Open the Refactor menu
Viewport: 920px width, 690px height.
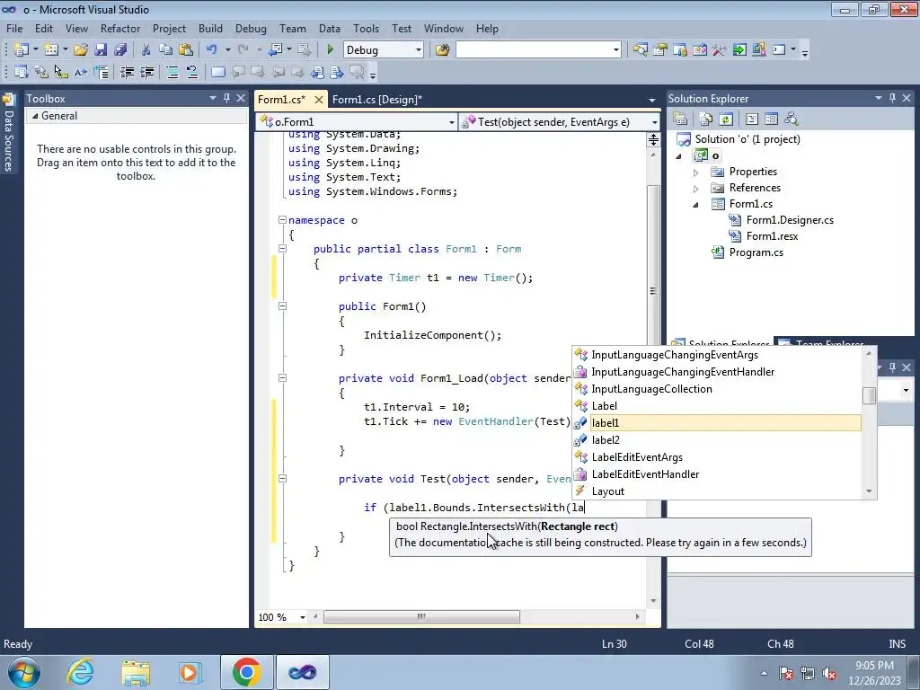click(x=120, y=28)
